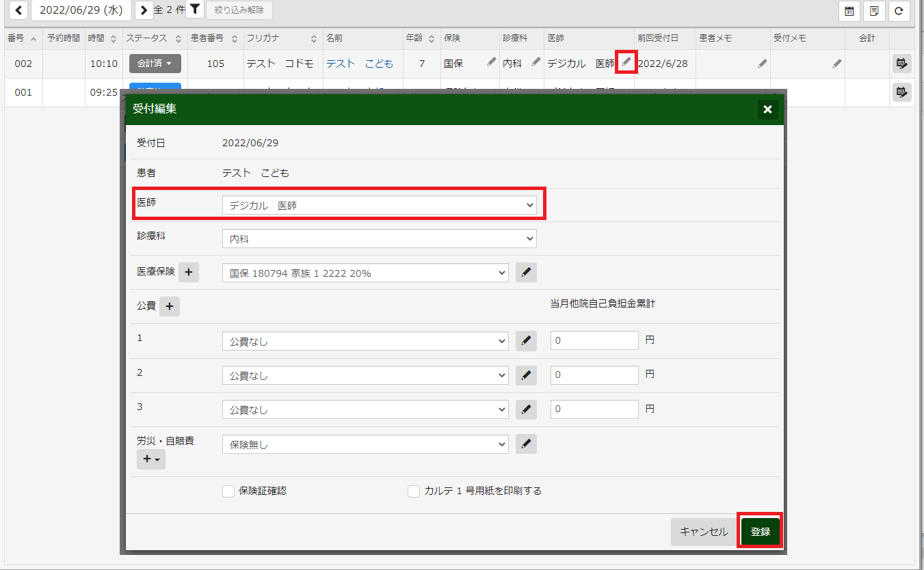
Task: Edit the selected medical insurance pencil
Action: (526, 272)
